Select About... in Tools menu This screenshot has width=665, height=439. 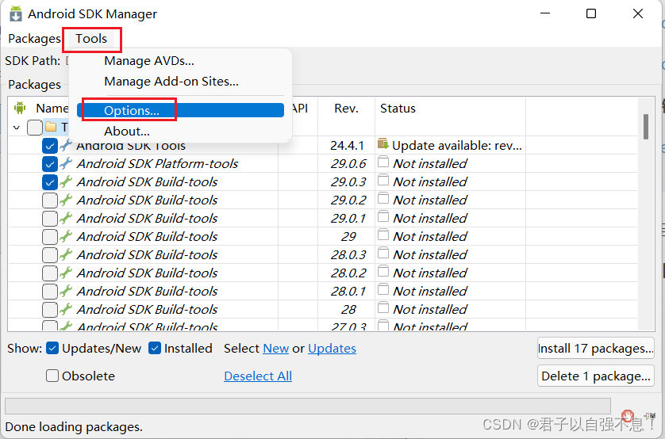(127, 132)
